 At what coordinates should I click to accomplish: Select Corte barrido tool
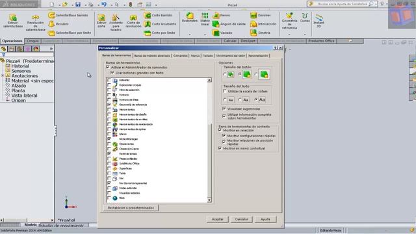click(x=158, y=16)
